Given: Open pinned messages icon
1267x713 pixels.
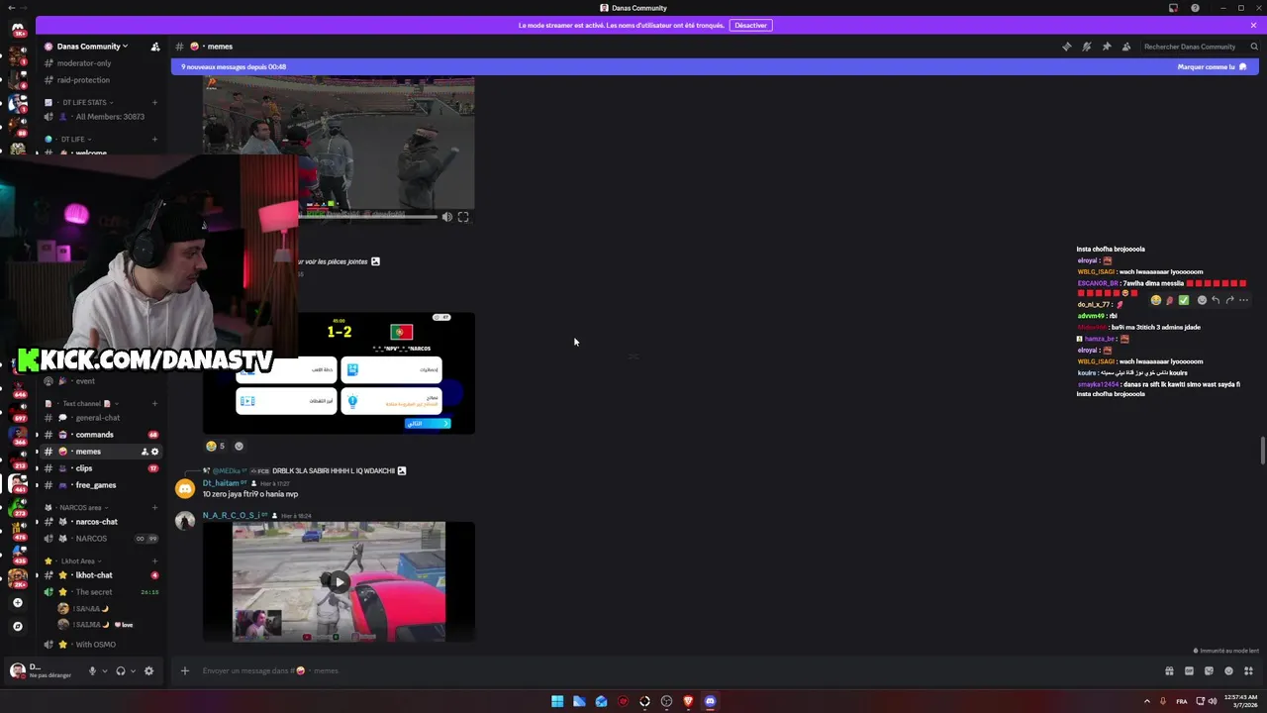Looking at the screenshot, I should point(1107,47).
